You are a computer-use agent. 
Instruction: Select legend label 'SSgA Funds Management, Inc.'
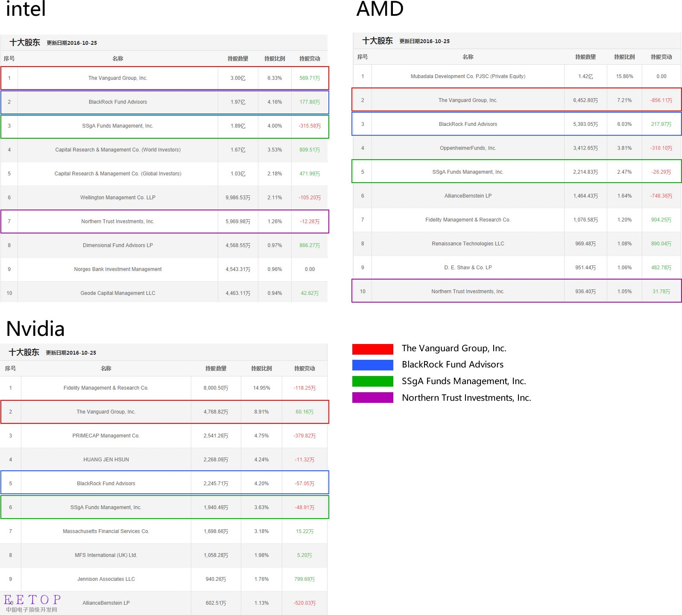tap(464, 381)
